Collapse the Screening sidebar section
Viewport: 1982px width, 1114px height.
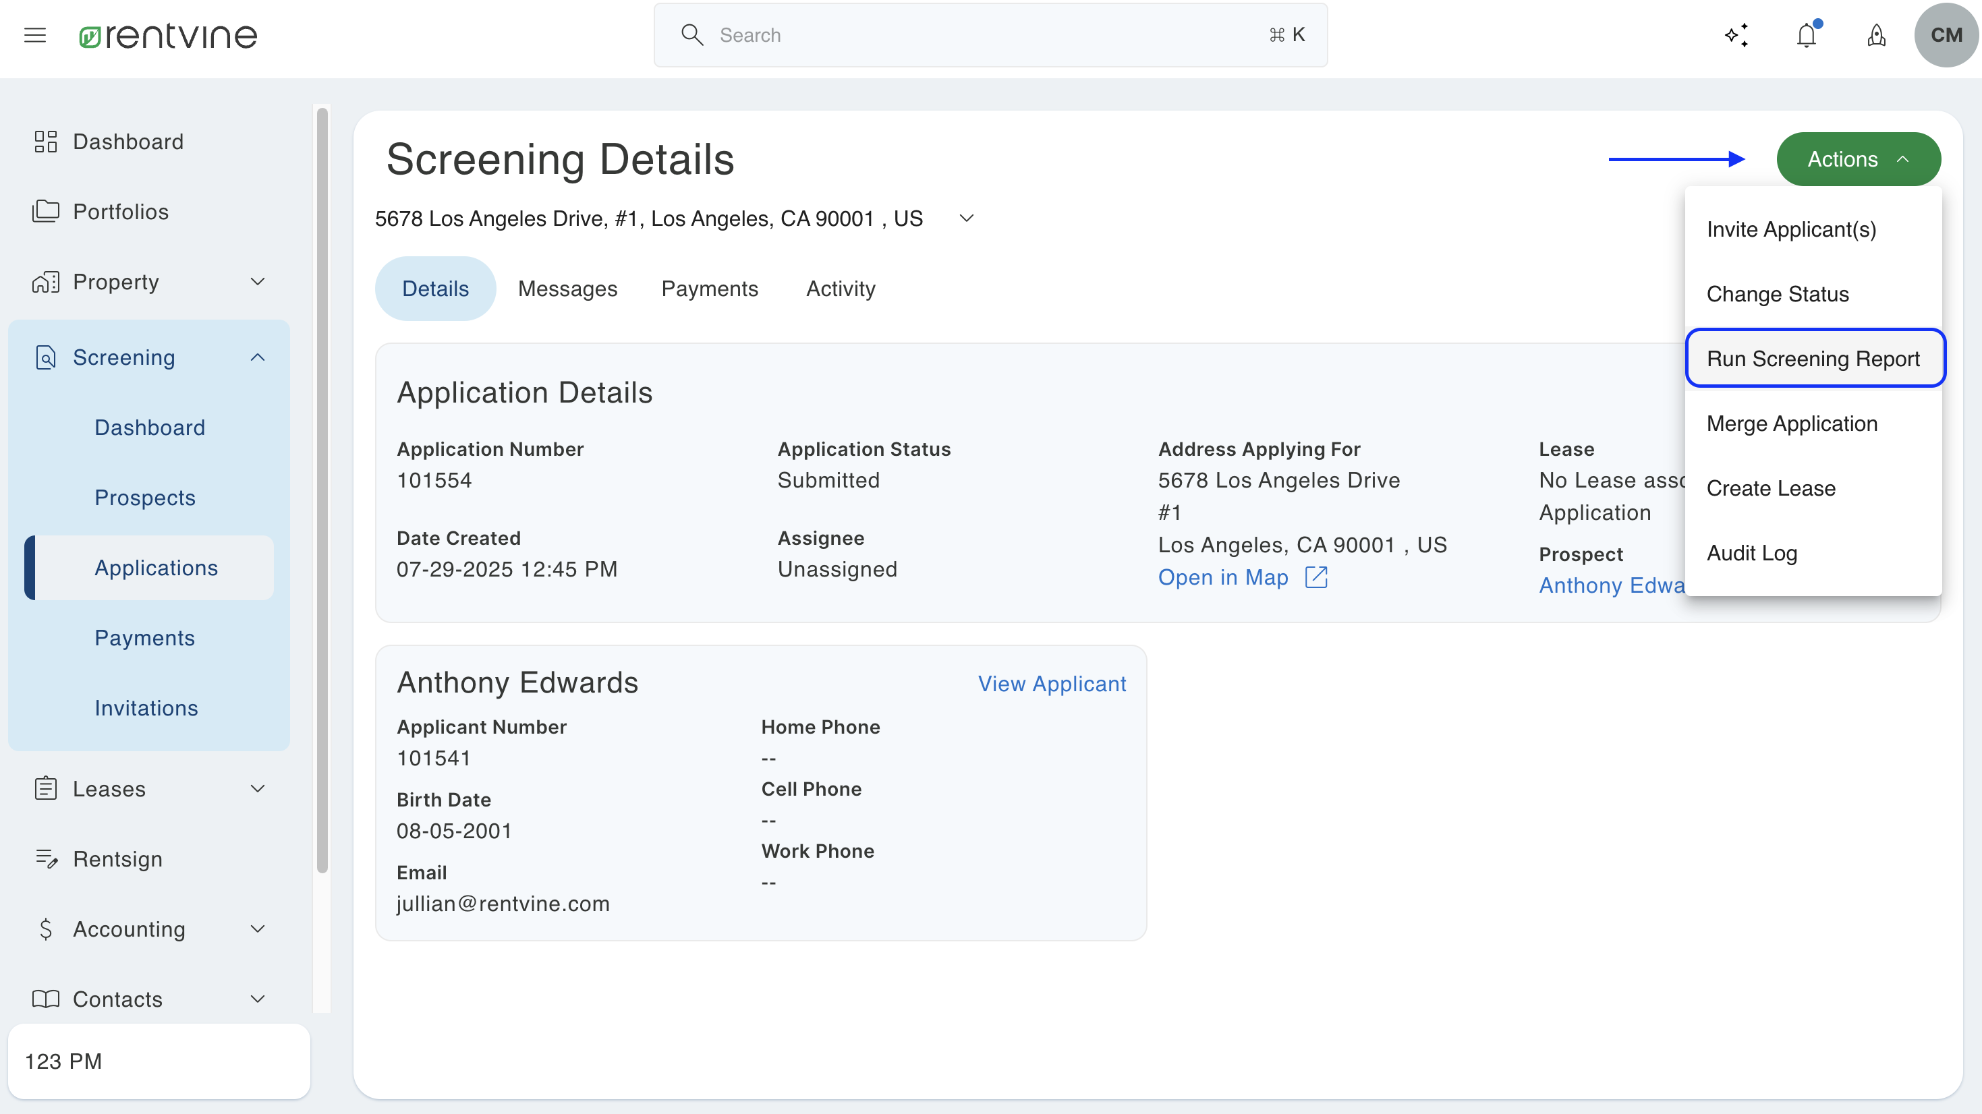[258, 357]
